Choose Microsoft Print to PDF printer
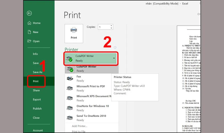Image resolution: width=224 pixels, height=133 pixels. [x=88, y=88]
